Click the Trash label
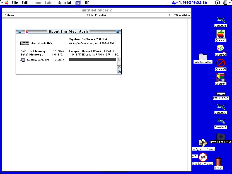Viewport: 232px width, 174px height. point(219,168)
